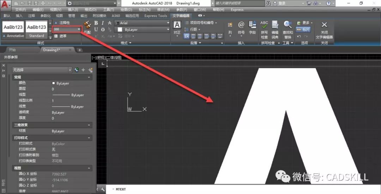Expand the Format (格式) panel
The height and width of the screenshot is (194, 381).
126,43
